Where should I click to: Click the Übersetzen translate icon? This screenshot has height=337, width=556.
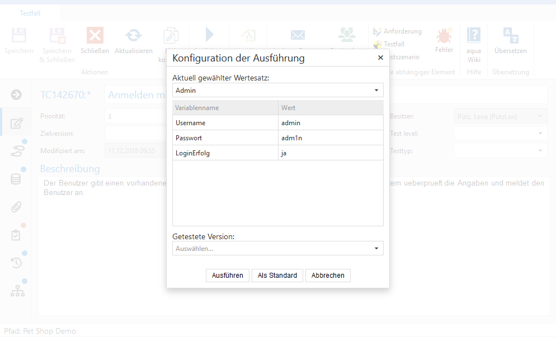510,36
